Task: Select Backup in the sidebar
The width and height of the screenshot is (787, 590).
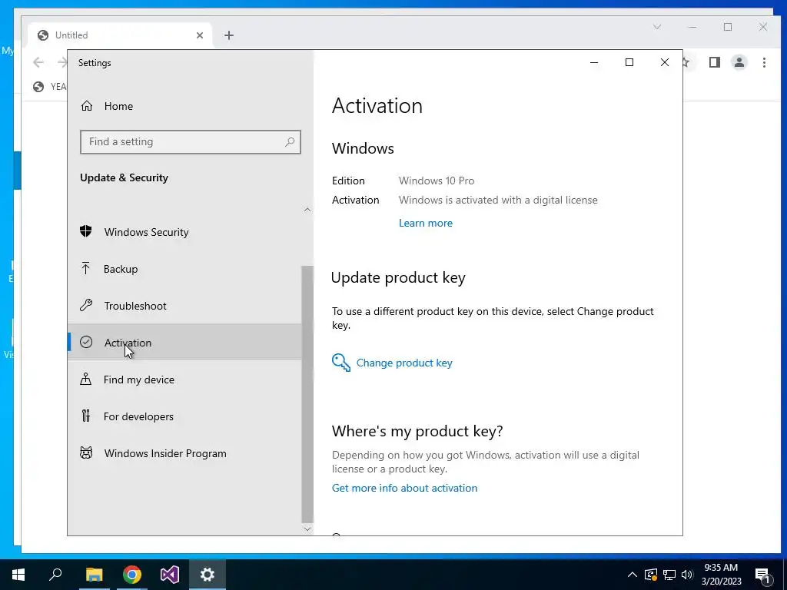Action: pos(184,269)
